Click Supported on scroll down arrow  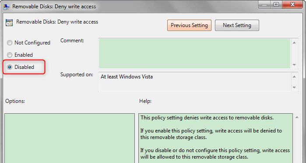[x=294, y=88]
